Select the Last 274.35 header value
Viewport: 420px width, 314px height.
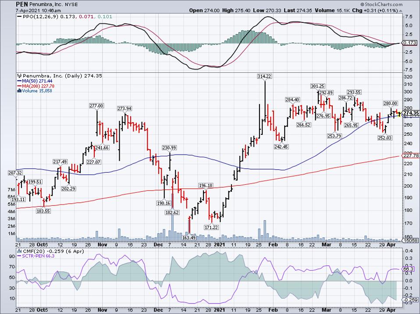point(298,11)
